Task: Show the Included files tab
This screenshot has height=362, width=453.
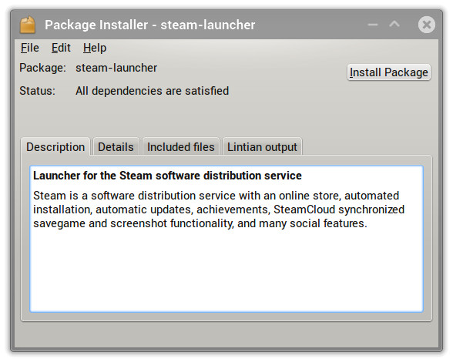Action: click(181, 147)
